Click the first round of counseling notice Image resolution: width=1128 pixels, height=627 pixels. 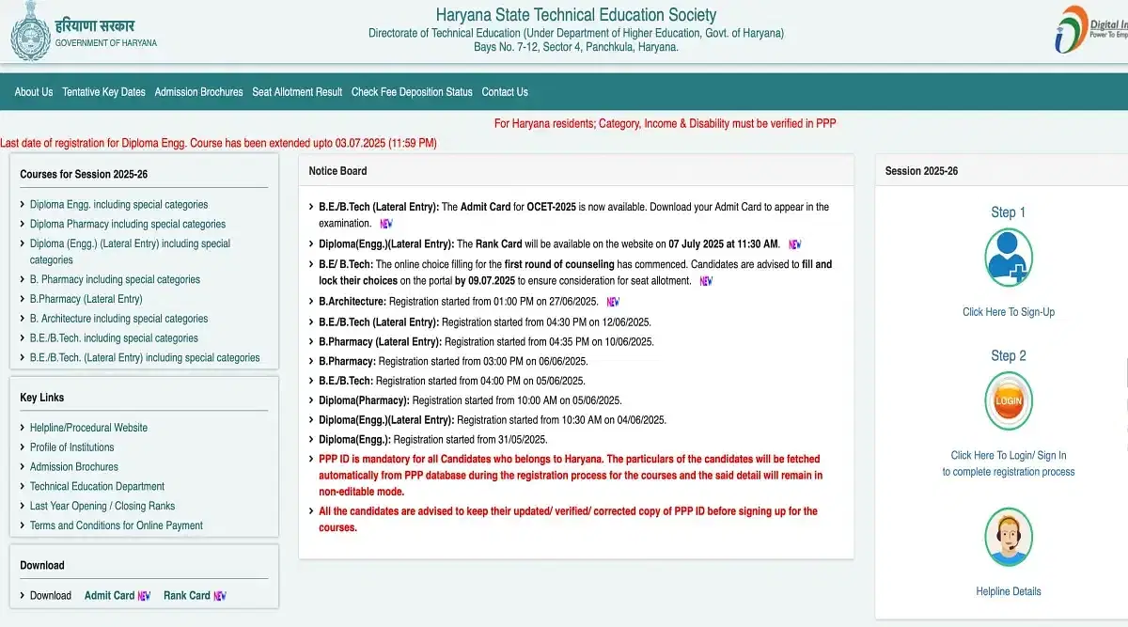[x=575, y=273]
